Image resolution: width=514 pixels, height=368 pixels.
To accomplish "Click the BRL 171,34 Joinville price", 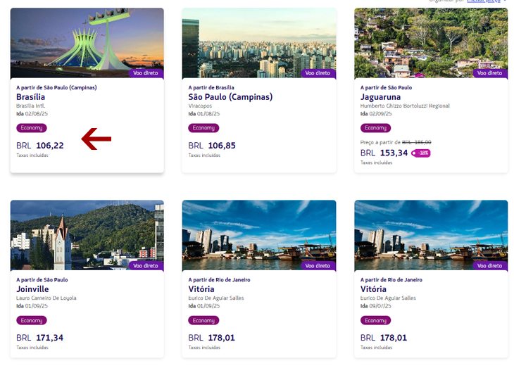I will click(40, 338).
